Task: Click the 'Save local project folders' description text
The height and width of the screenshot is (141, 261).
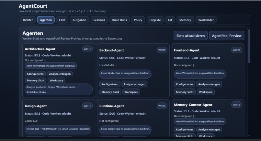Action: tap(62, 11)
